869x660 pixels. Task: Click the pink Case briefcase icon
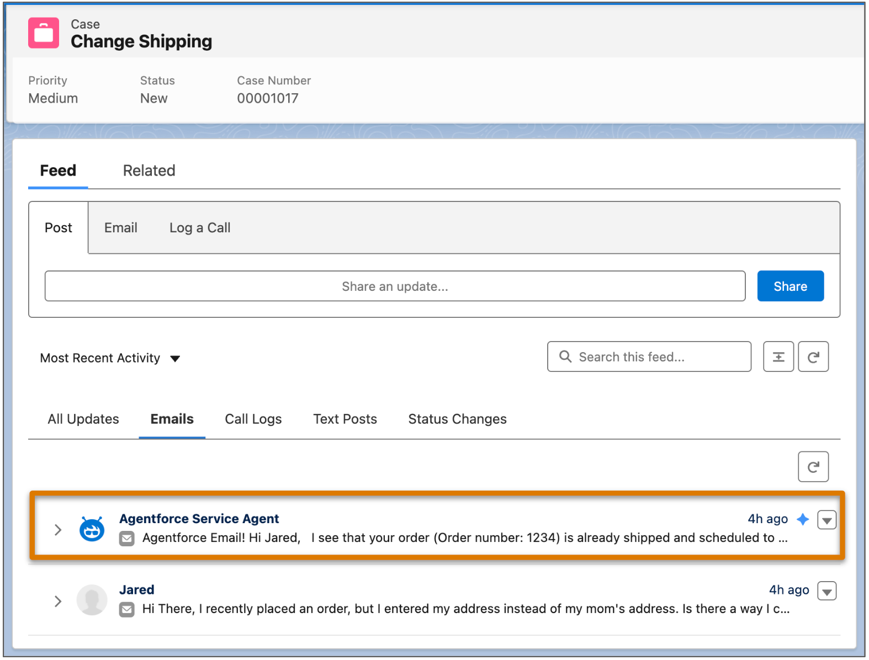coord(44,33)
